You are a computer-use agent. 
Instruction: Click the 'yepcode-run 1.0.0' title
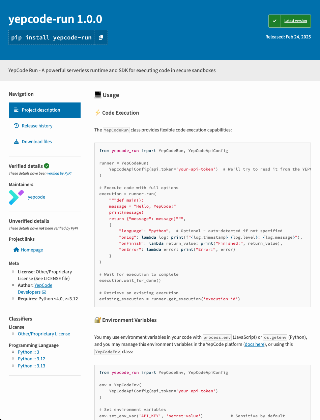click(55, 19)
